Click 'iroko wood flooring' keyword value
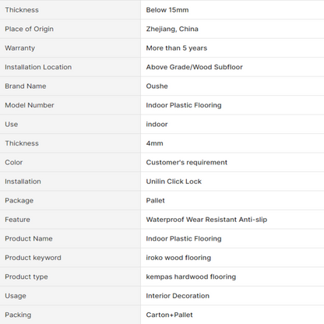Screen dimensions: 324x324 [x=178, y=258]
